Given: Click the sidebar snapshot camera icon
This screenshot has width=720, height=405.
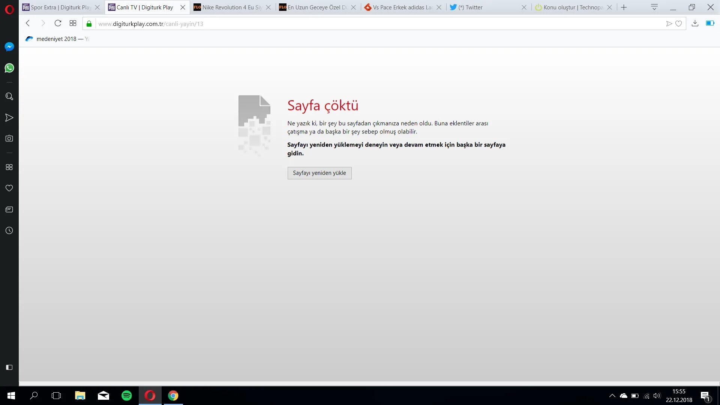Looking at the screenshot, I should pyautogui.click(x=9, y=138).
